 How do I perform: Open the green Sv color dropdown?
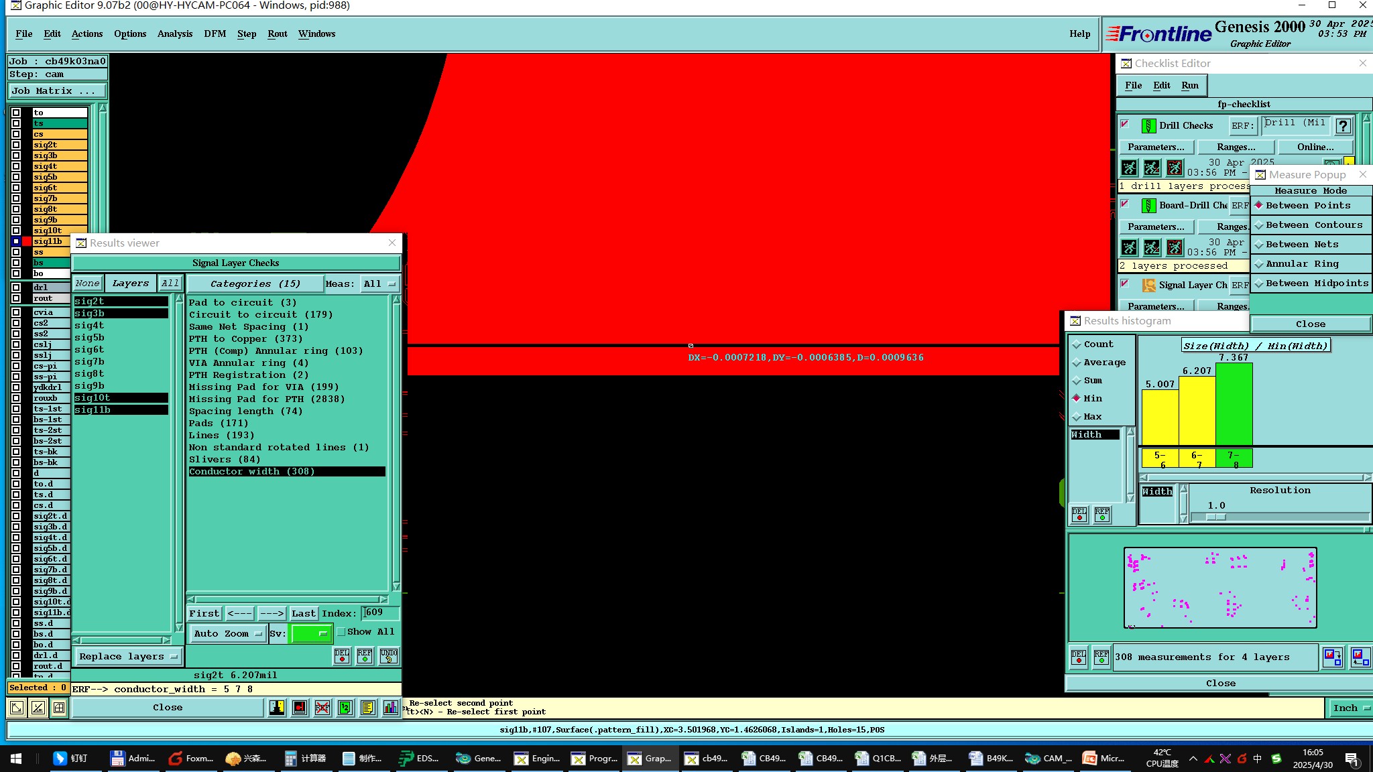pos(310,633)
